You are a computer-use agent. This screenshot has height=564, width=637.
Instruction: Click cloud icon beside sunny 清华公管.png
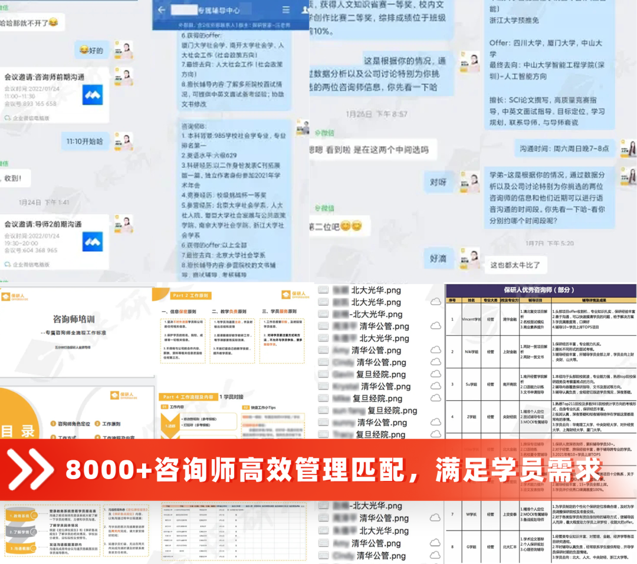point(435,422)
